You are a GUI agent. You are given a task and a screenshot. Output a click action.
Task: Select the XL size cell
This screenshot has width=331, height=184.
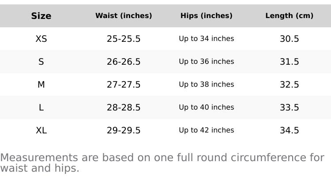41,131
